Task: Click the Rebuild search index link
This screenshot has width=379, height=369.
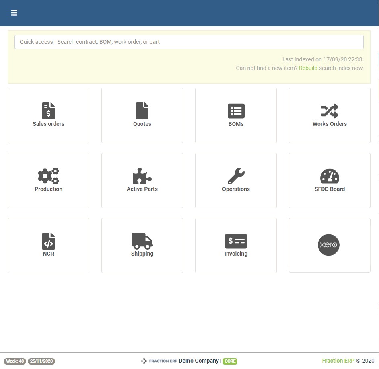Action: click(308, 68)
